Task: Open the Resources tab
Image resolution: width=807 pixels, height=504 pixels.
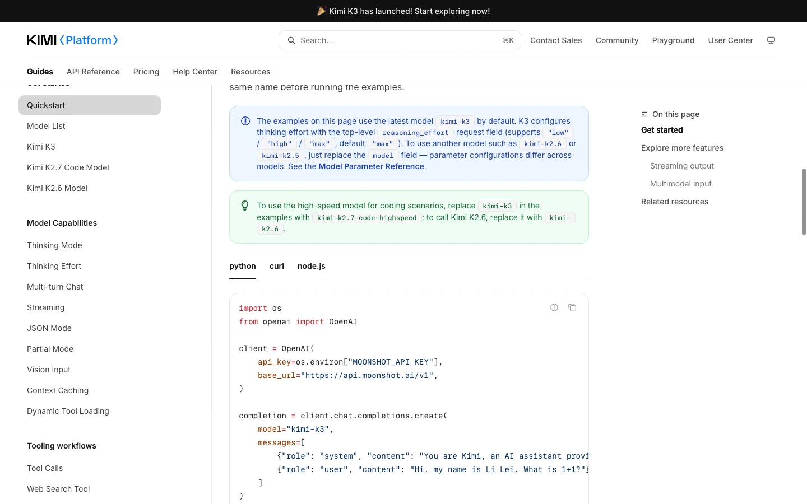Action: point(251,72)
